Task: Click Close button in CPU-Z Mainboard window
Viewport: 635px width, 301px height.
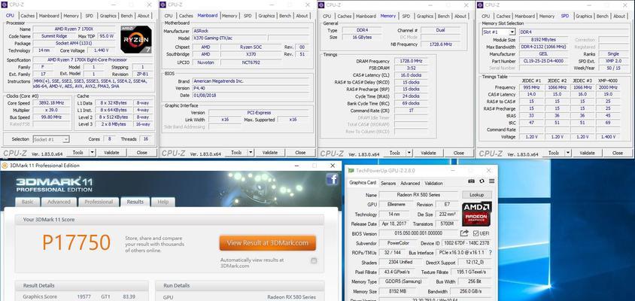Action: point(300,153)
